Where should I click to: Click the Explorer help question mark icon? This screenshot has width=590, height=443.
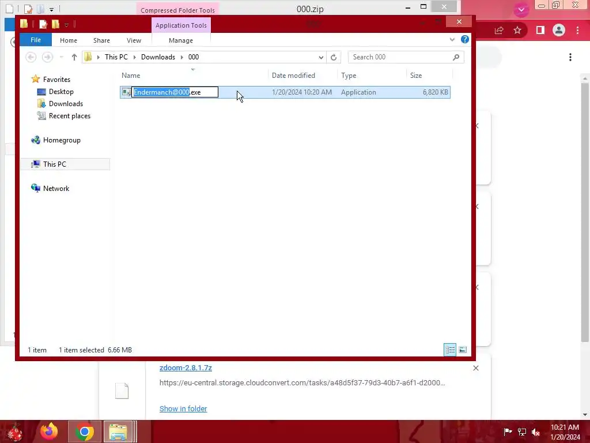click(465, 39)
